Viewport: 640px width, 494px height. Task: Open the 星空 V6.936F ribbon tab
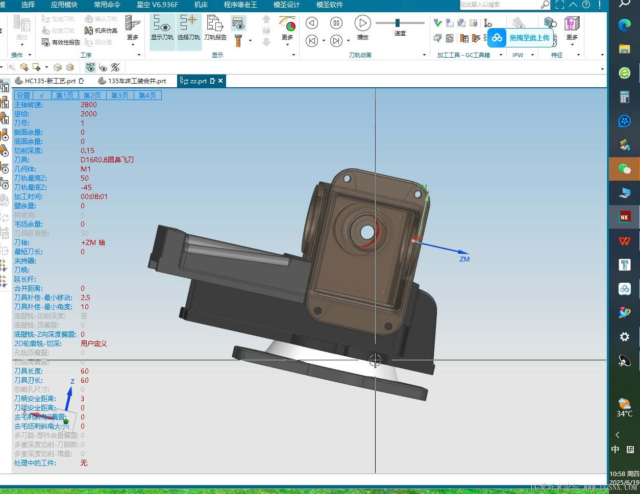[157, 5]
